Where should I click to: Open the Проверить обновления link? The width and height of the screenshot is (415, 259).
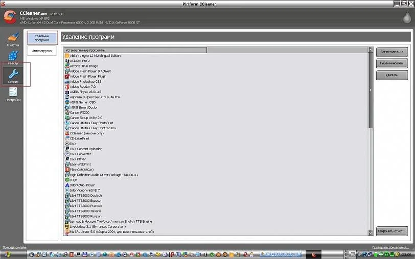click(x=390, y=247)
